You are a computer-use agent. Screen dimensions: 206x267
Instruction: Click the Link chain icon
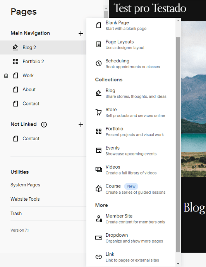tap(99, 257)
